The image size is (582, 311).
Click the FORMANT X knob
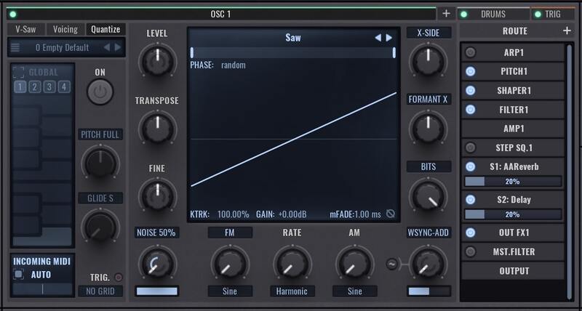(x=428, y=129)
